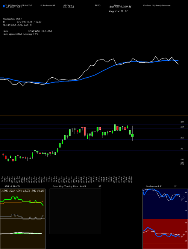
Task: Click the red RSI sub-chart panel
Action: (165, 234)
